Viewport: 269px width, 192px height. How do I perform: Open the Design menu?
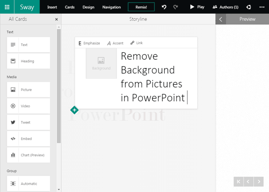click(x=89, y=7)
